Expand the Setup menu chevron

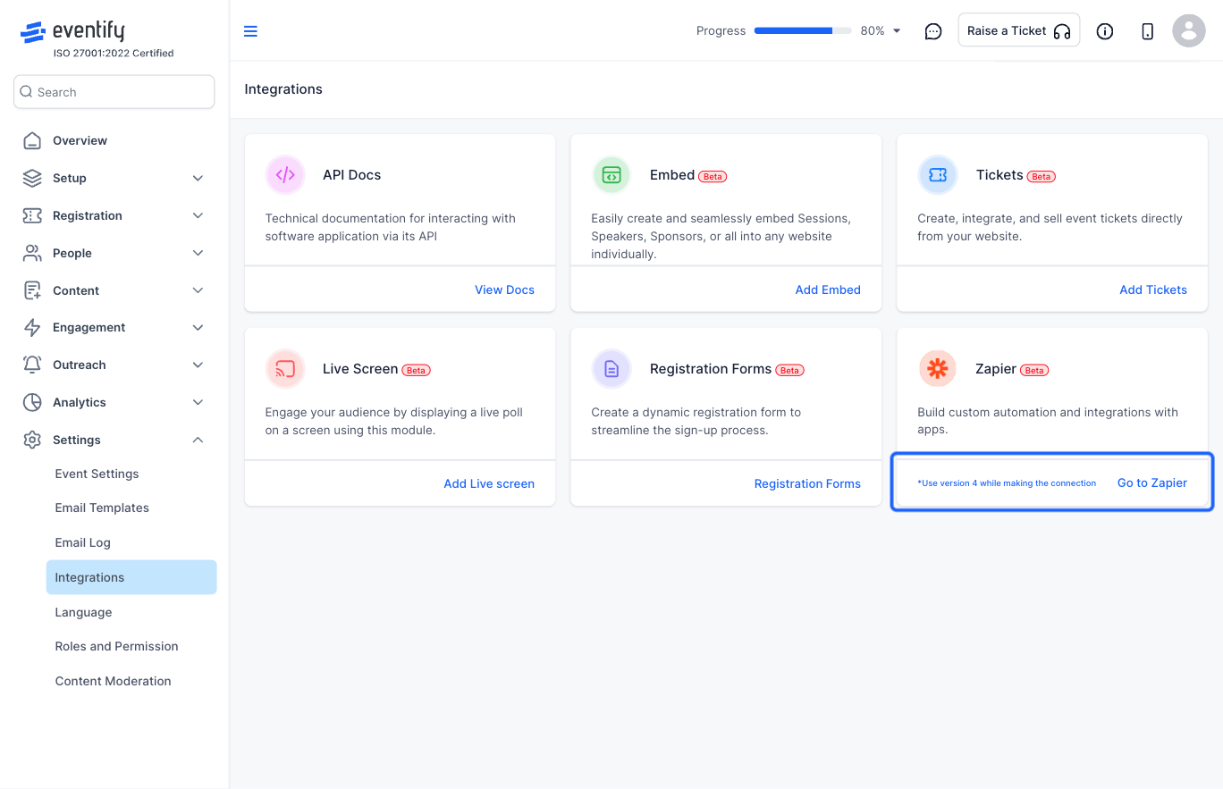click(x=198, y=178)
